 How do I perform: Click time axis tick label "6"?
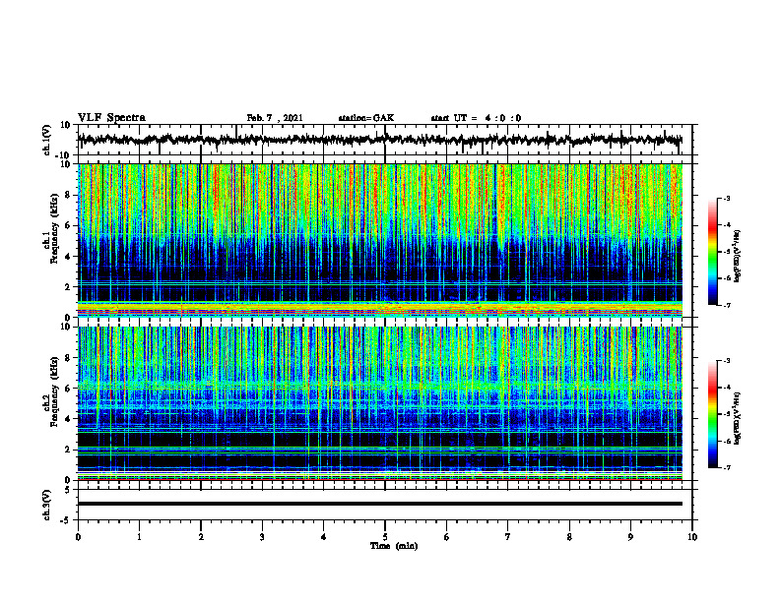(x=447, y=537)
